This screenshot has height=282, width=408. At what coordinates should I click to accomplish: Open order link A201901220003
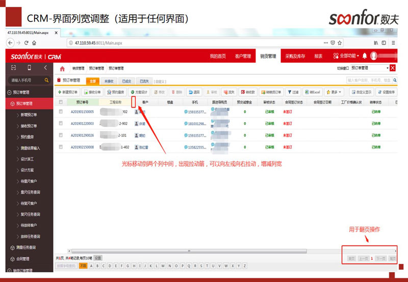(x=82, y=124)
